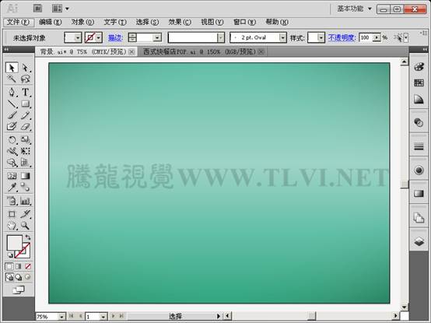Click the 描边 stroke link
This screenshot has height=323, width=431.
(x=115, y=37)
